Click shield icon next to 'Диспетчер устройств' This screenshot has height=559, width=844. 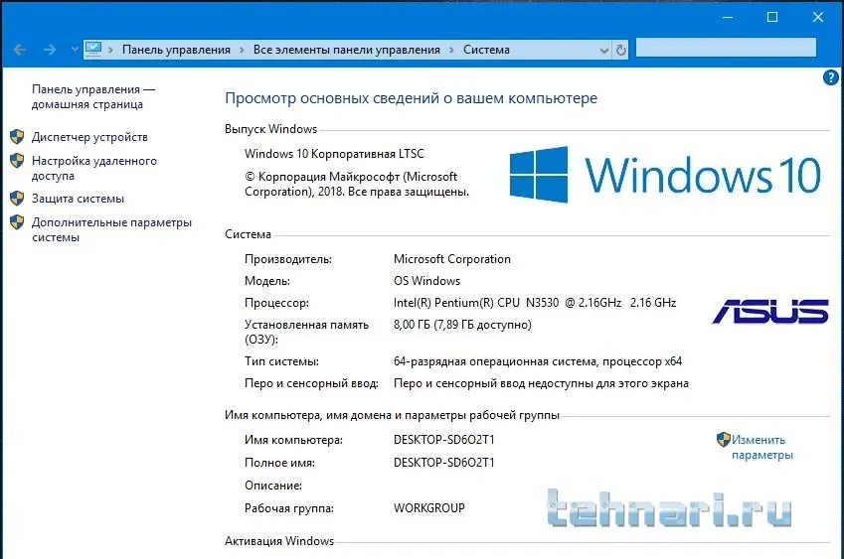(x=17, y=137)
